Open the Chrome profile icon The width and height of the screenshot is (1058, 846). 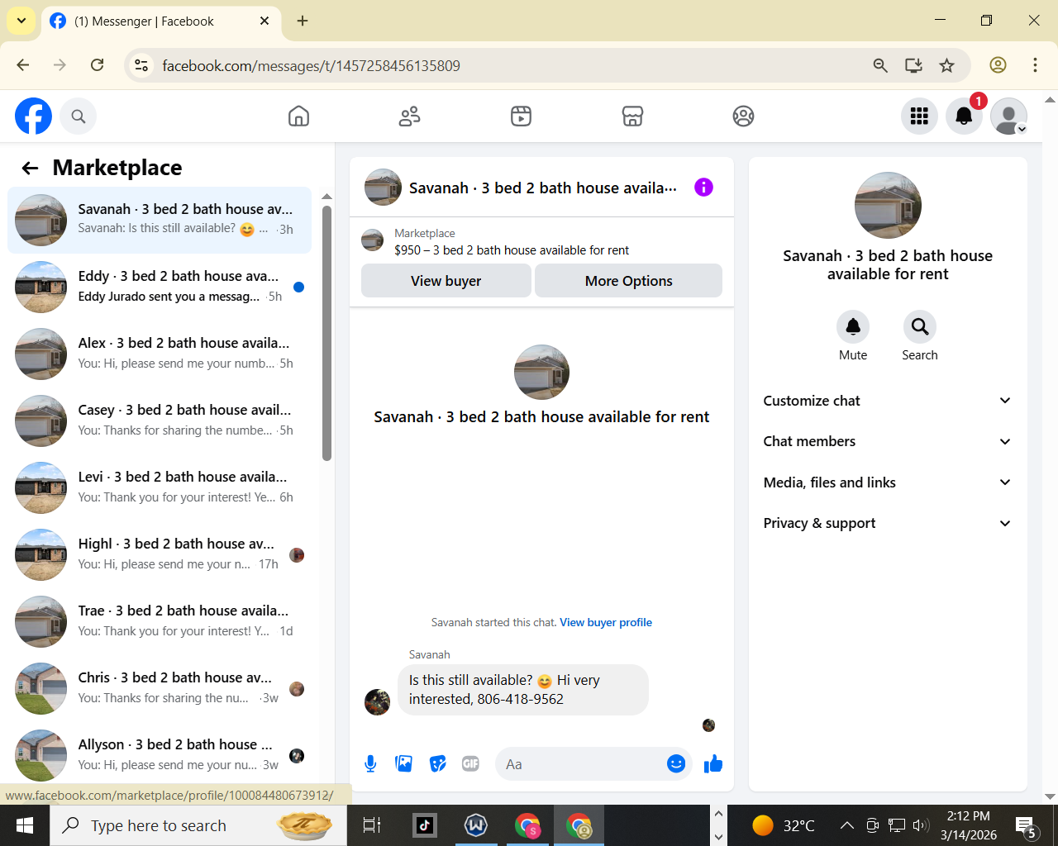(x=998, y=65)
